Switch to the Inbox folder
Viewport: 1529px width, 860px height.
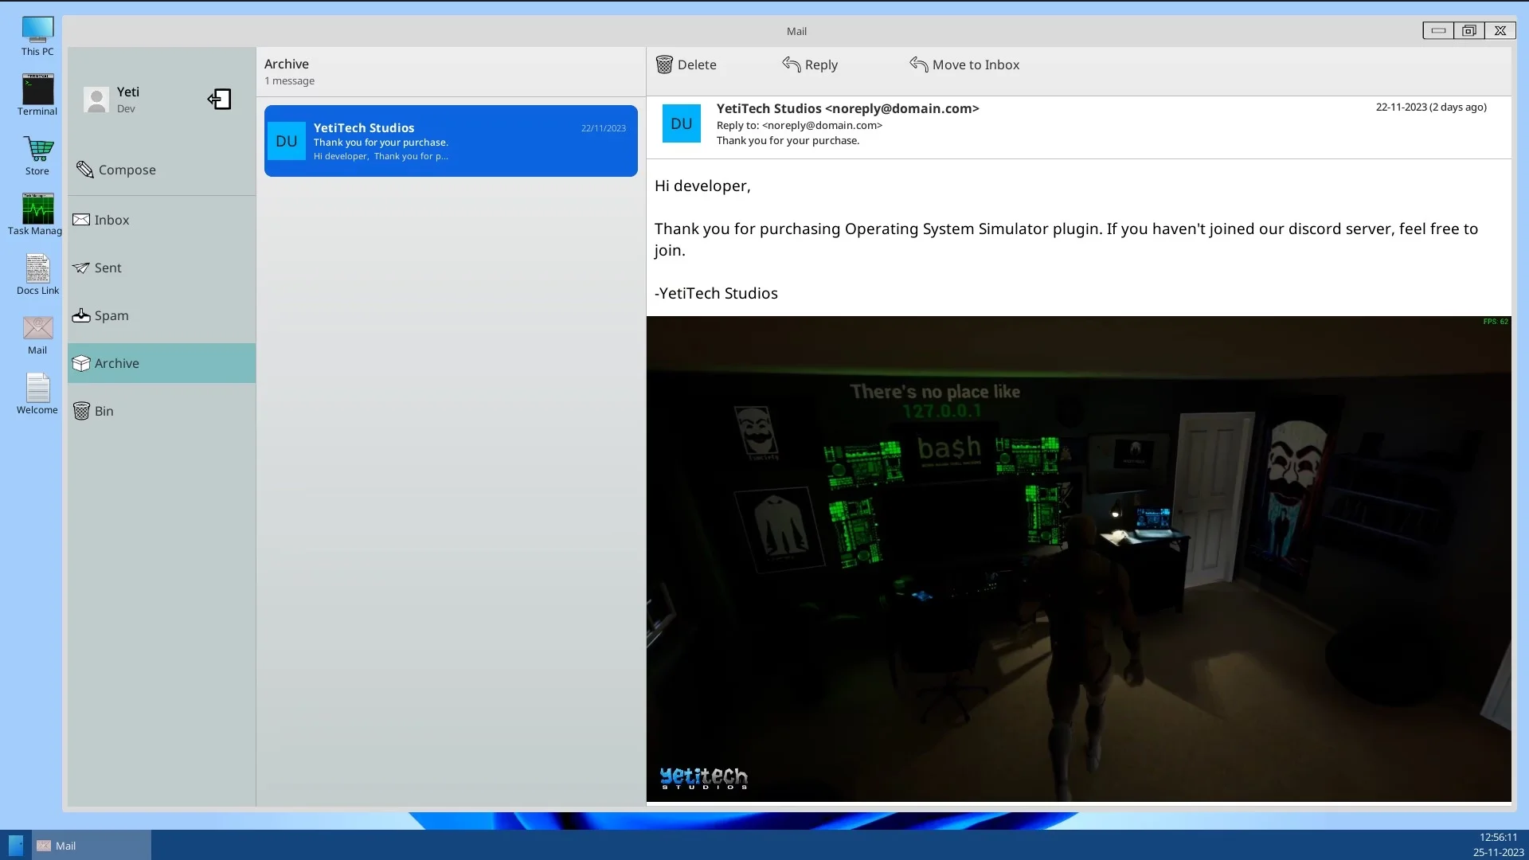[111, 220]
